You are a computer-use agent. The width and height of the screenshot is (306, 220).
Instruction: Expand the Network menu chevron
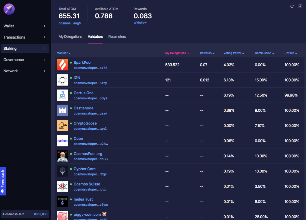pyautogui.click(x=45, y=71)
